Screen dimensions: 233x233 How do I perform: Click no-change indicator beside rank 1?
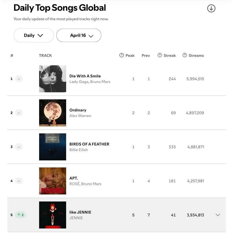(x=19, y=79)
